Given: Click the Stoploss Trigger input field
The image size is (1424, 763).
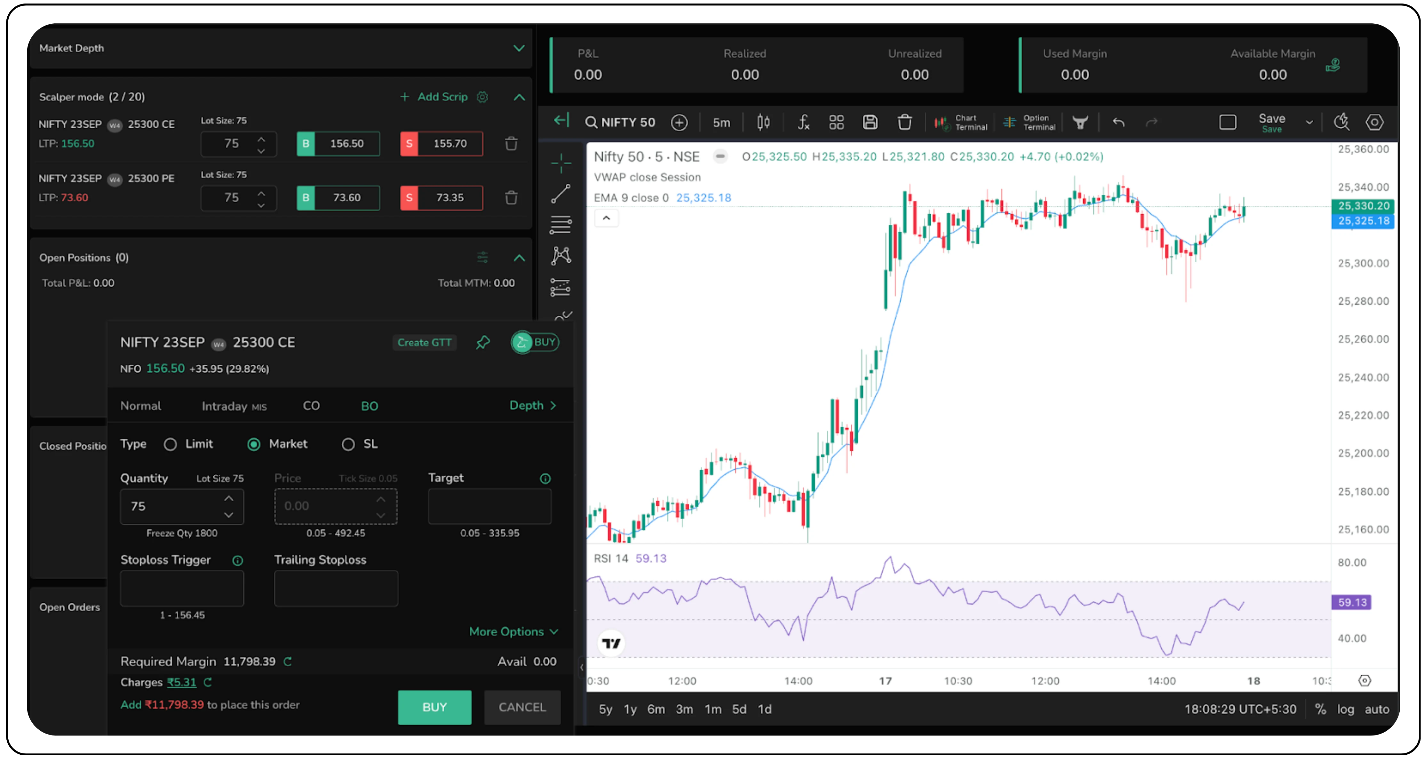Looking at the screenshot, I should point(182,588).
